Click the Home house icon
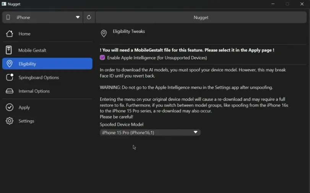 [x=9, y=33]
